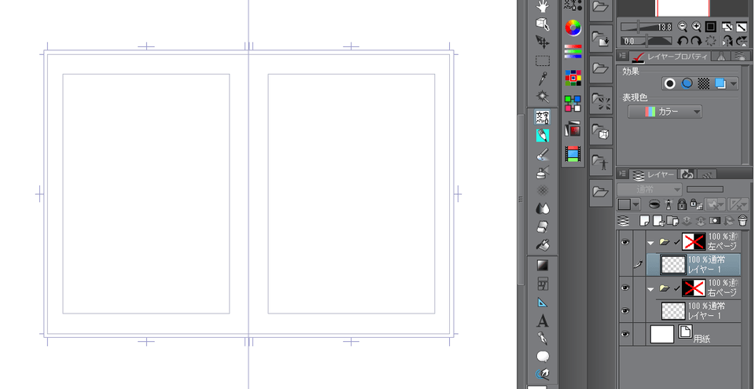Select the Eraser tool
The height and width of the screenshot is (389, 755).
[x=543, y=227]
